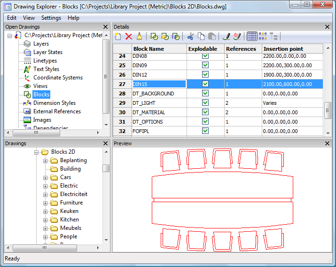Switch to Icon view layout
Image resolution: width=336 pixels, height=267 pixels.
263,36
